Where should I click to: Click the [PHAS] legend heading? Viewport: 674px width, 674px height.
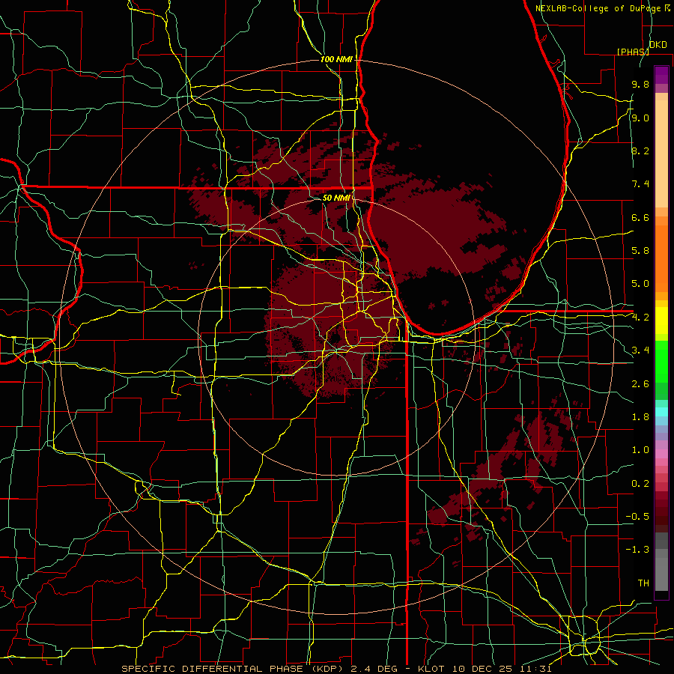(x=633, y=52)
